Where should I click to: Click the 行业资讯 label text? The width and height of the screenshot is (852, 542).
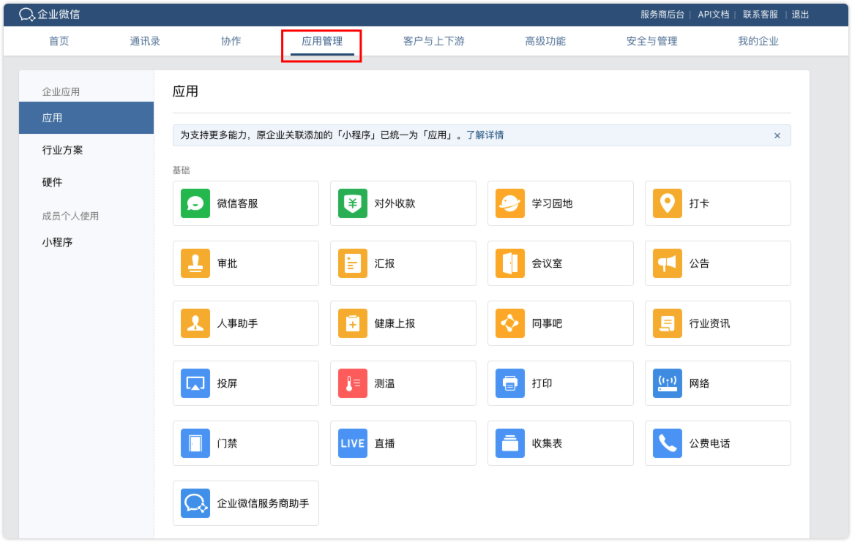point(710,323)
